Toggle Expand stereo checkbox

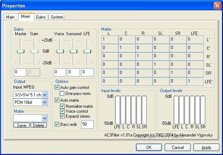pyautogui.click(x=62, y=116)
